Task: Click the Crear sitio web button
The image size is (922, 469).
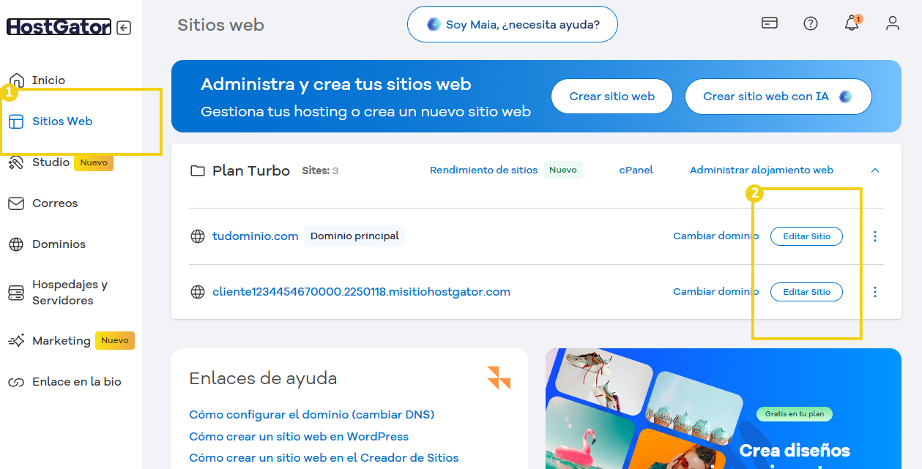Action: click(x=611, y=97)
